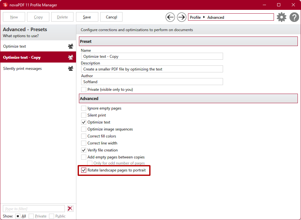Toggle the Show All filter checkbox
The height and width of the screenshot is (220, 301).
pos(18,216)
